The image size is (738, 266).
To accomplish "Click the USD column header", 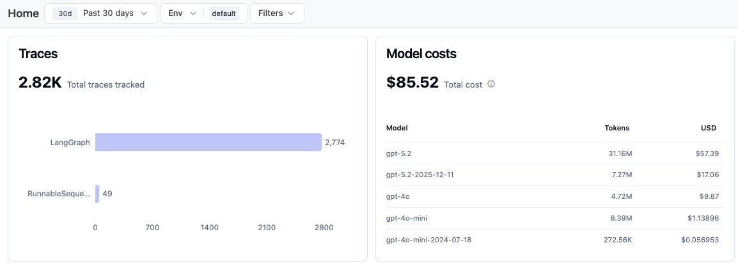I will pos(709,128).
